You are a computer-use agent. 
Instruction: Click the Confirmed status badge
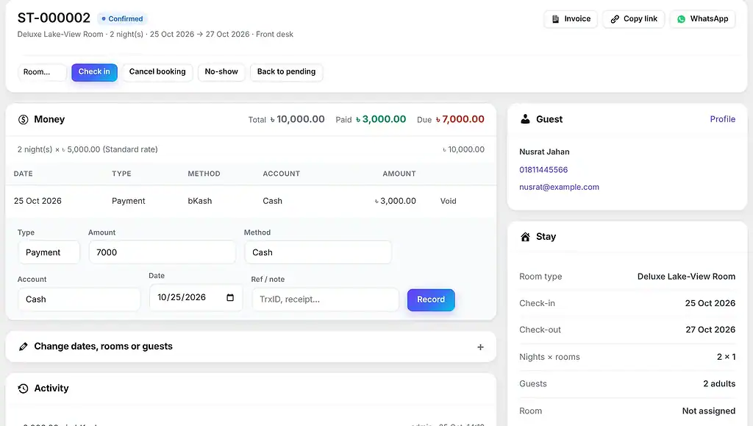pyautogui.click(x=122, y=18)
